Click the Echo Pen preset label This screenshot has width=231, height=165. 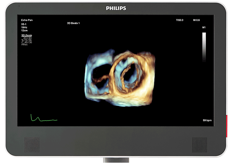tap(27, 20)
